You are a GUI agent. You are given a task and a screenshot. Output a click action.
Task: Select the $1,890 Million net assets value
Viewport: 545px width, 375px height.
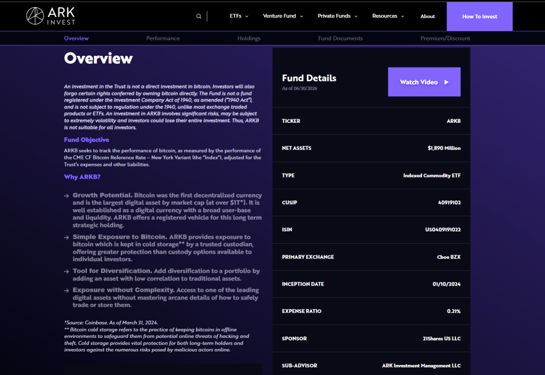(444, 148)
